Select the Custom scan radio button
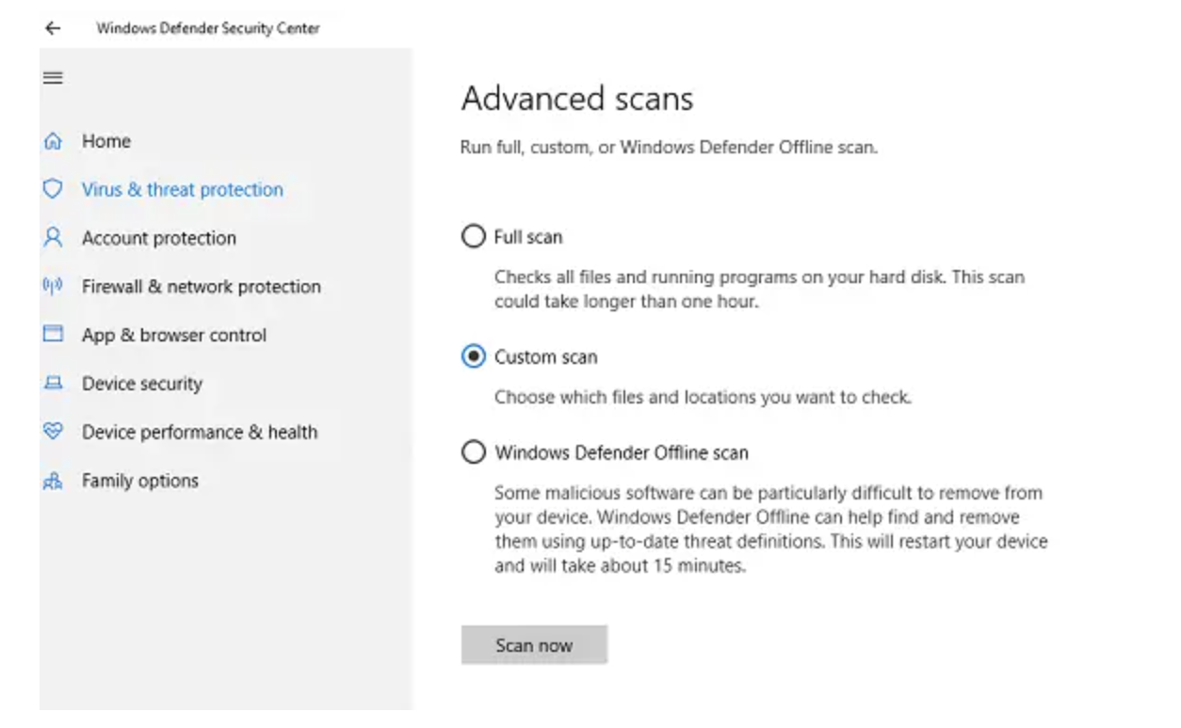The width and height of the screenshot is (1181, 728). click(473, 356)
